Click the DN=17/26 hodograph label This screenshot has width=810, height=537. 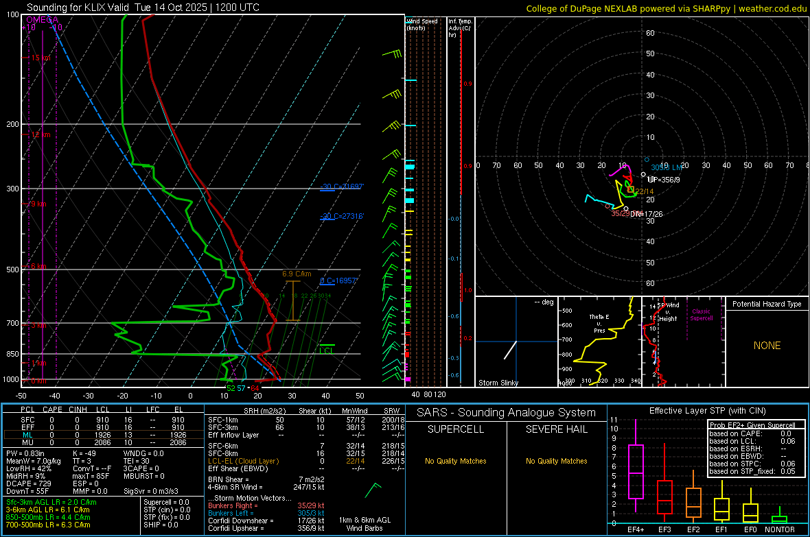point(646,214)
